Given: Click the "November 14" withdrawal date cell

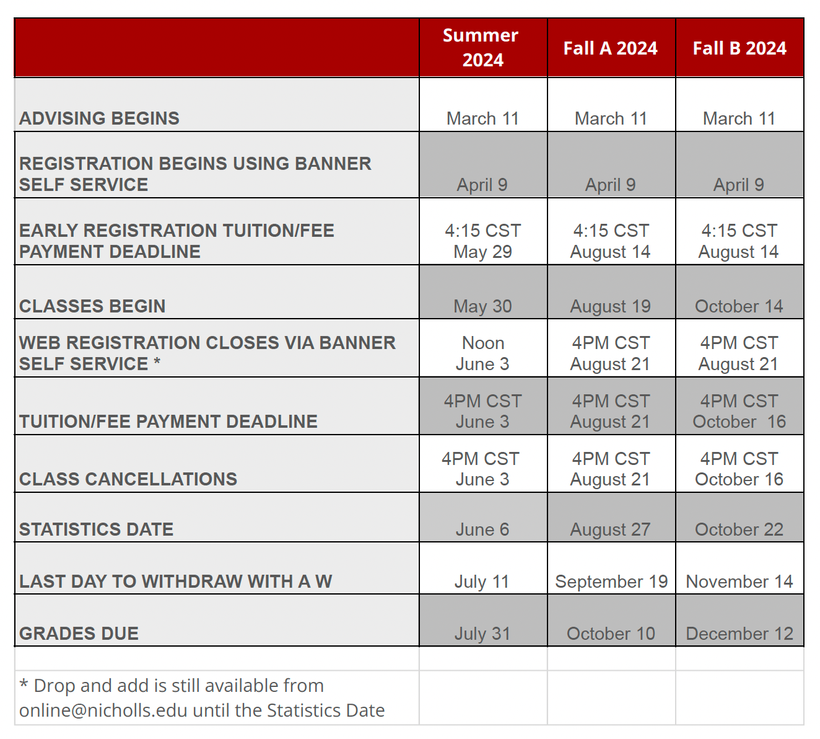Looking at the screenshot, I should 739,582.
